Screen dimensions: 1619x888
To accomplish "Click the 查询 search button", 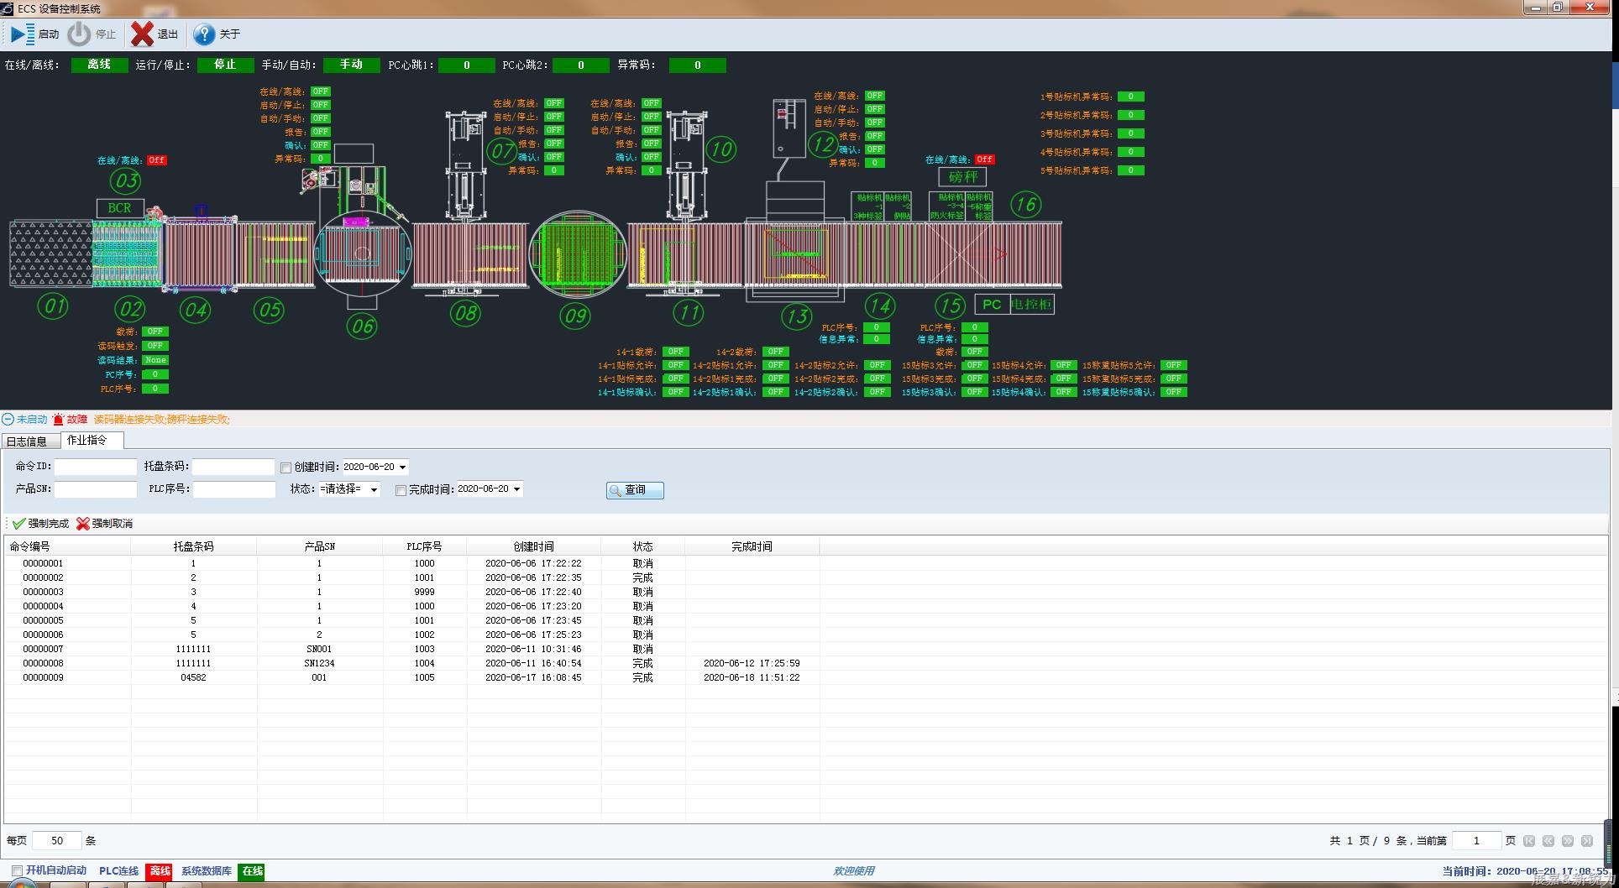I will [x=635, y=490].
